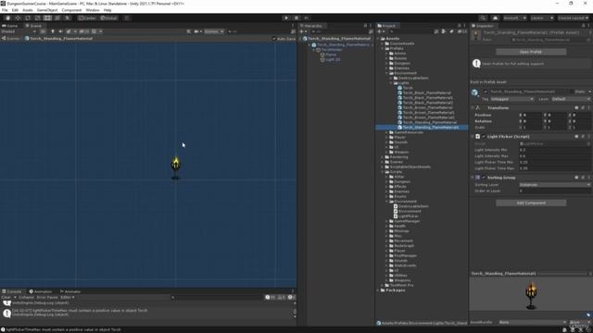Toggle Light Flicker script enabled checkbox
The height and width of the screenshot is (333, 593).
[x=484, y=137]
